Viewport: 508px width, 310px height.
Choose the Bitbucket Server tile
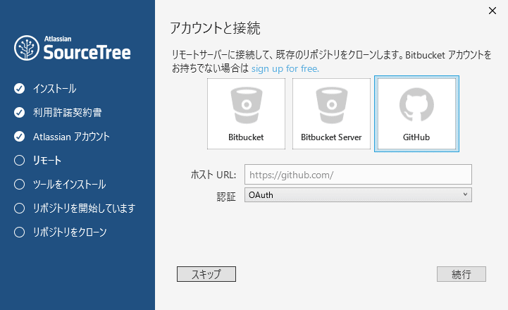coord(331,113)
